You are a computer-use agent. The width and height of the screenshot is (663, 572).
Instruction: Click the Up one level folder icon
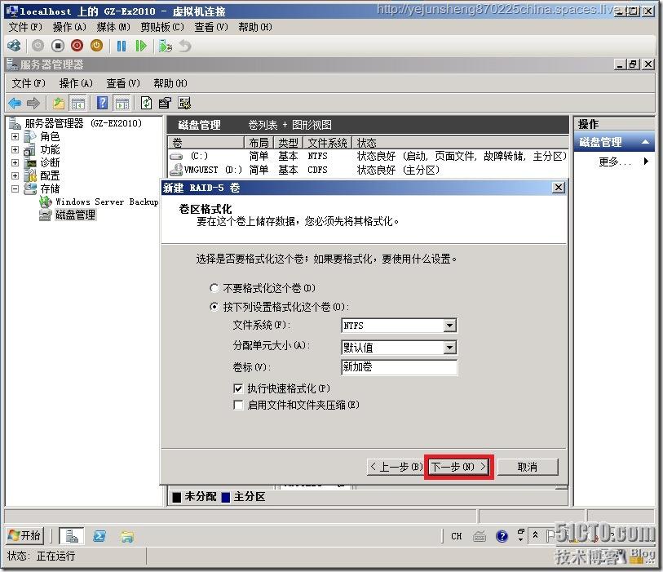pyautogui.click(x=59, y=103)
